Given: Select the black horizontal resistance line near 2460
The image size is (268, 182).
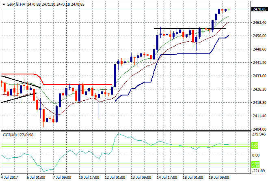Looking at the screenshot, I should [x=190, y=28].
